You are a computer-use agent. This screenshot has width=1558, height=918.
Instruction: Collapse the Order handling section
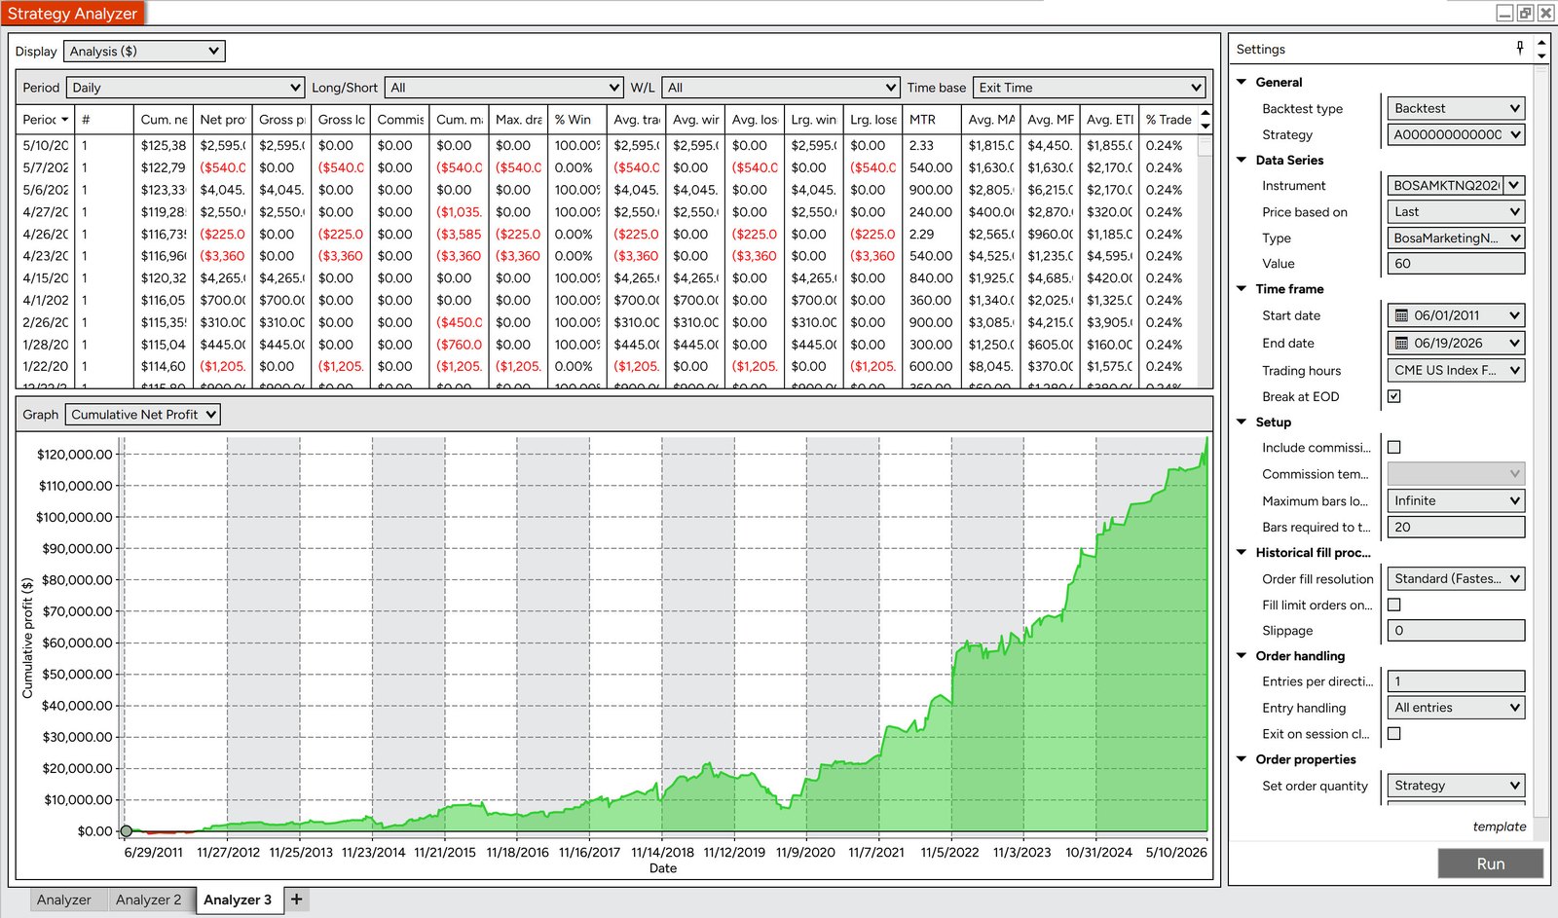pos(1242,655)
